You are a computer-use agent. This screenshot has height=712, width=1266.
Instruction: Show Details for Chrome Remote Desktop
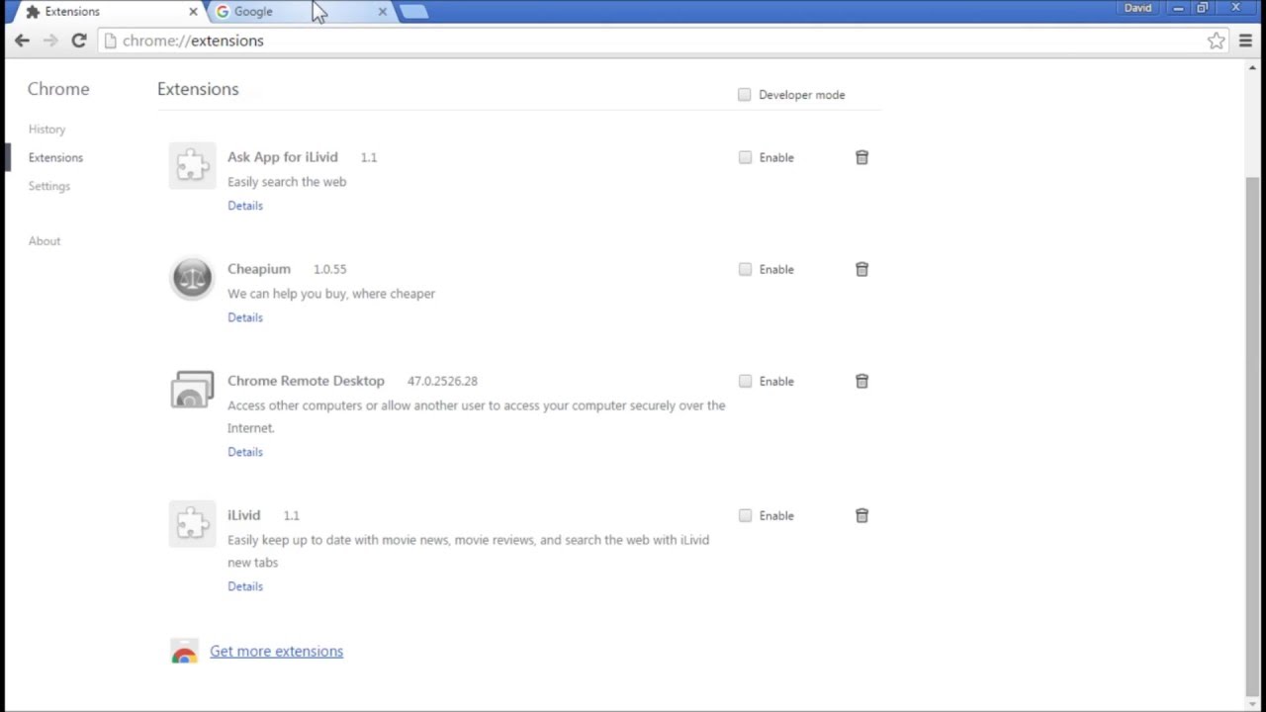245,452
